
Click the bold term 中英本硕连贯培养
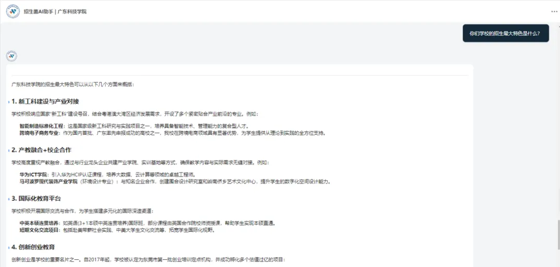point(39,223)
